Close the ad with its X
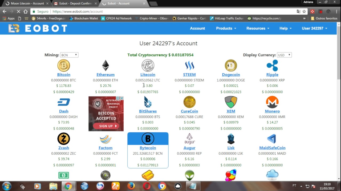The height and width of the screenshot is (191, 341). (122, 98)
